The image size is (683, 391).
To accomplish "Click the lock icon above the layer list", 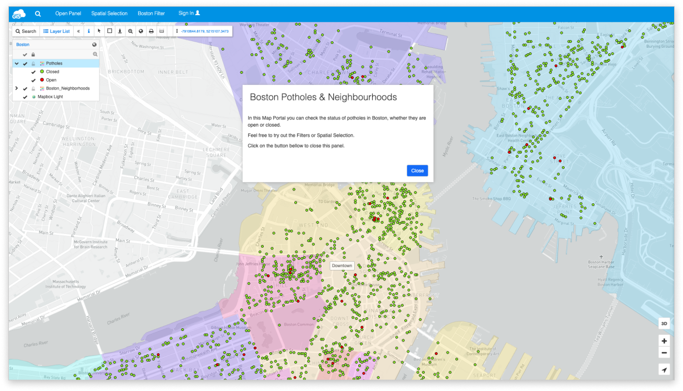I will [x=33, y=54].
